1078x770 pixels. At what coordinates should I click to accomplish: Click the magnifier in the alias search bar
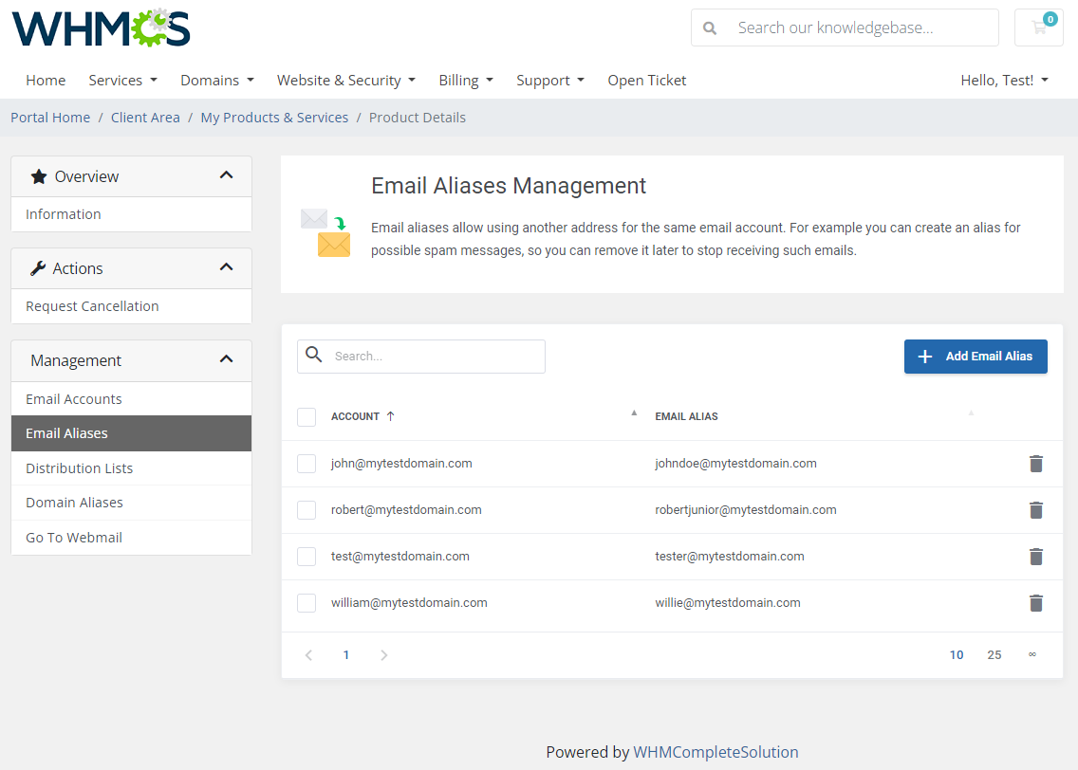click(314, 356)
